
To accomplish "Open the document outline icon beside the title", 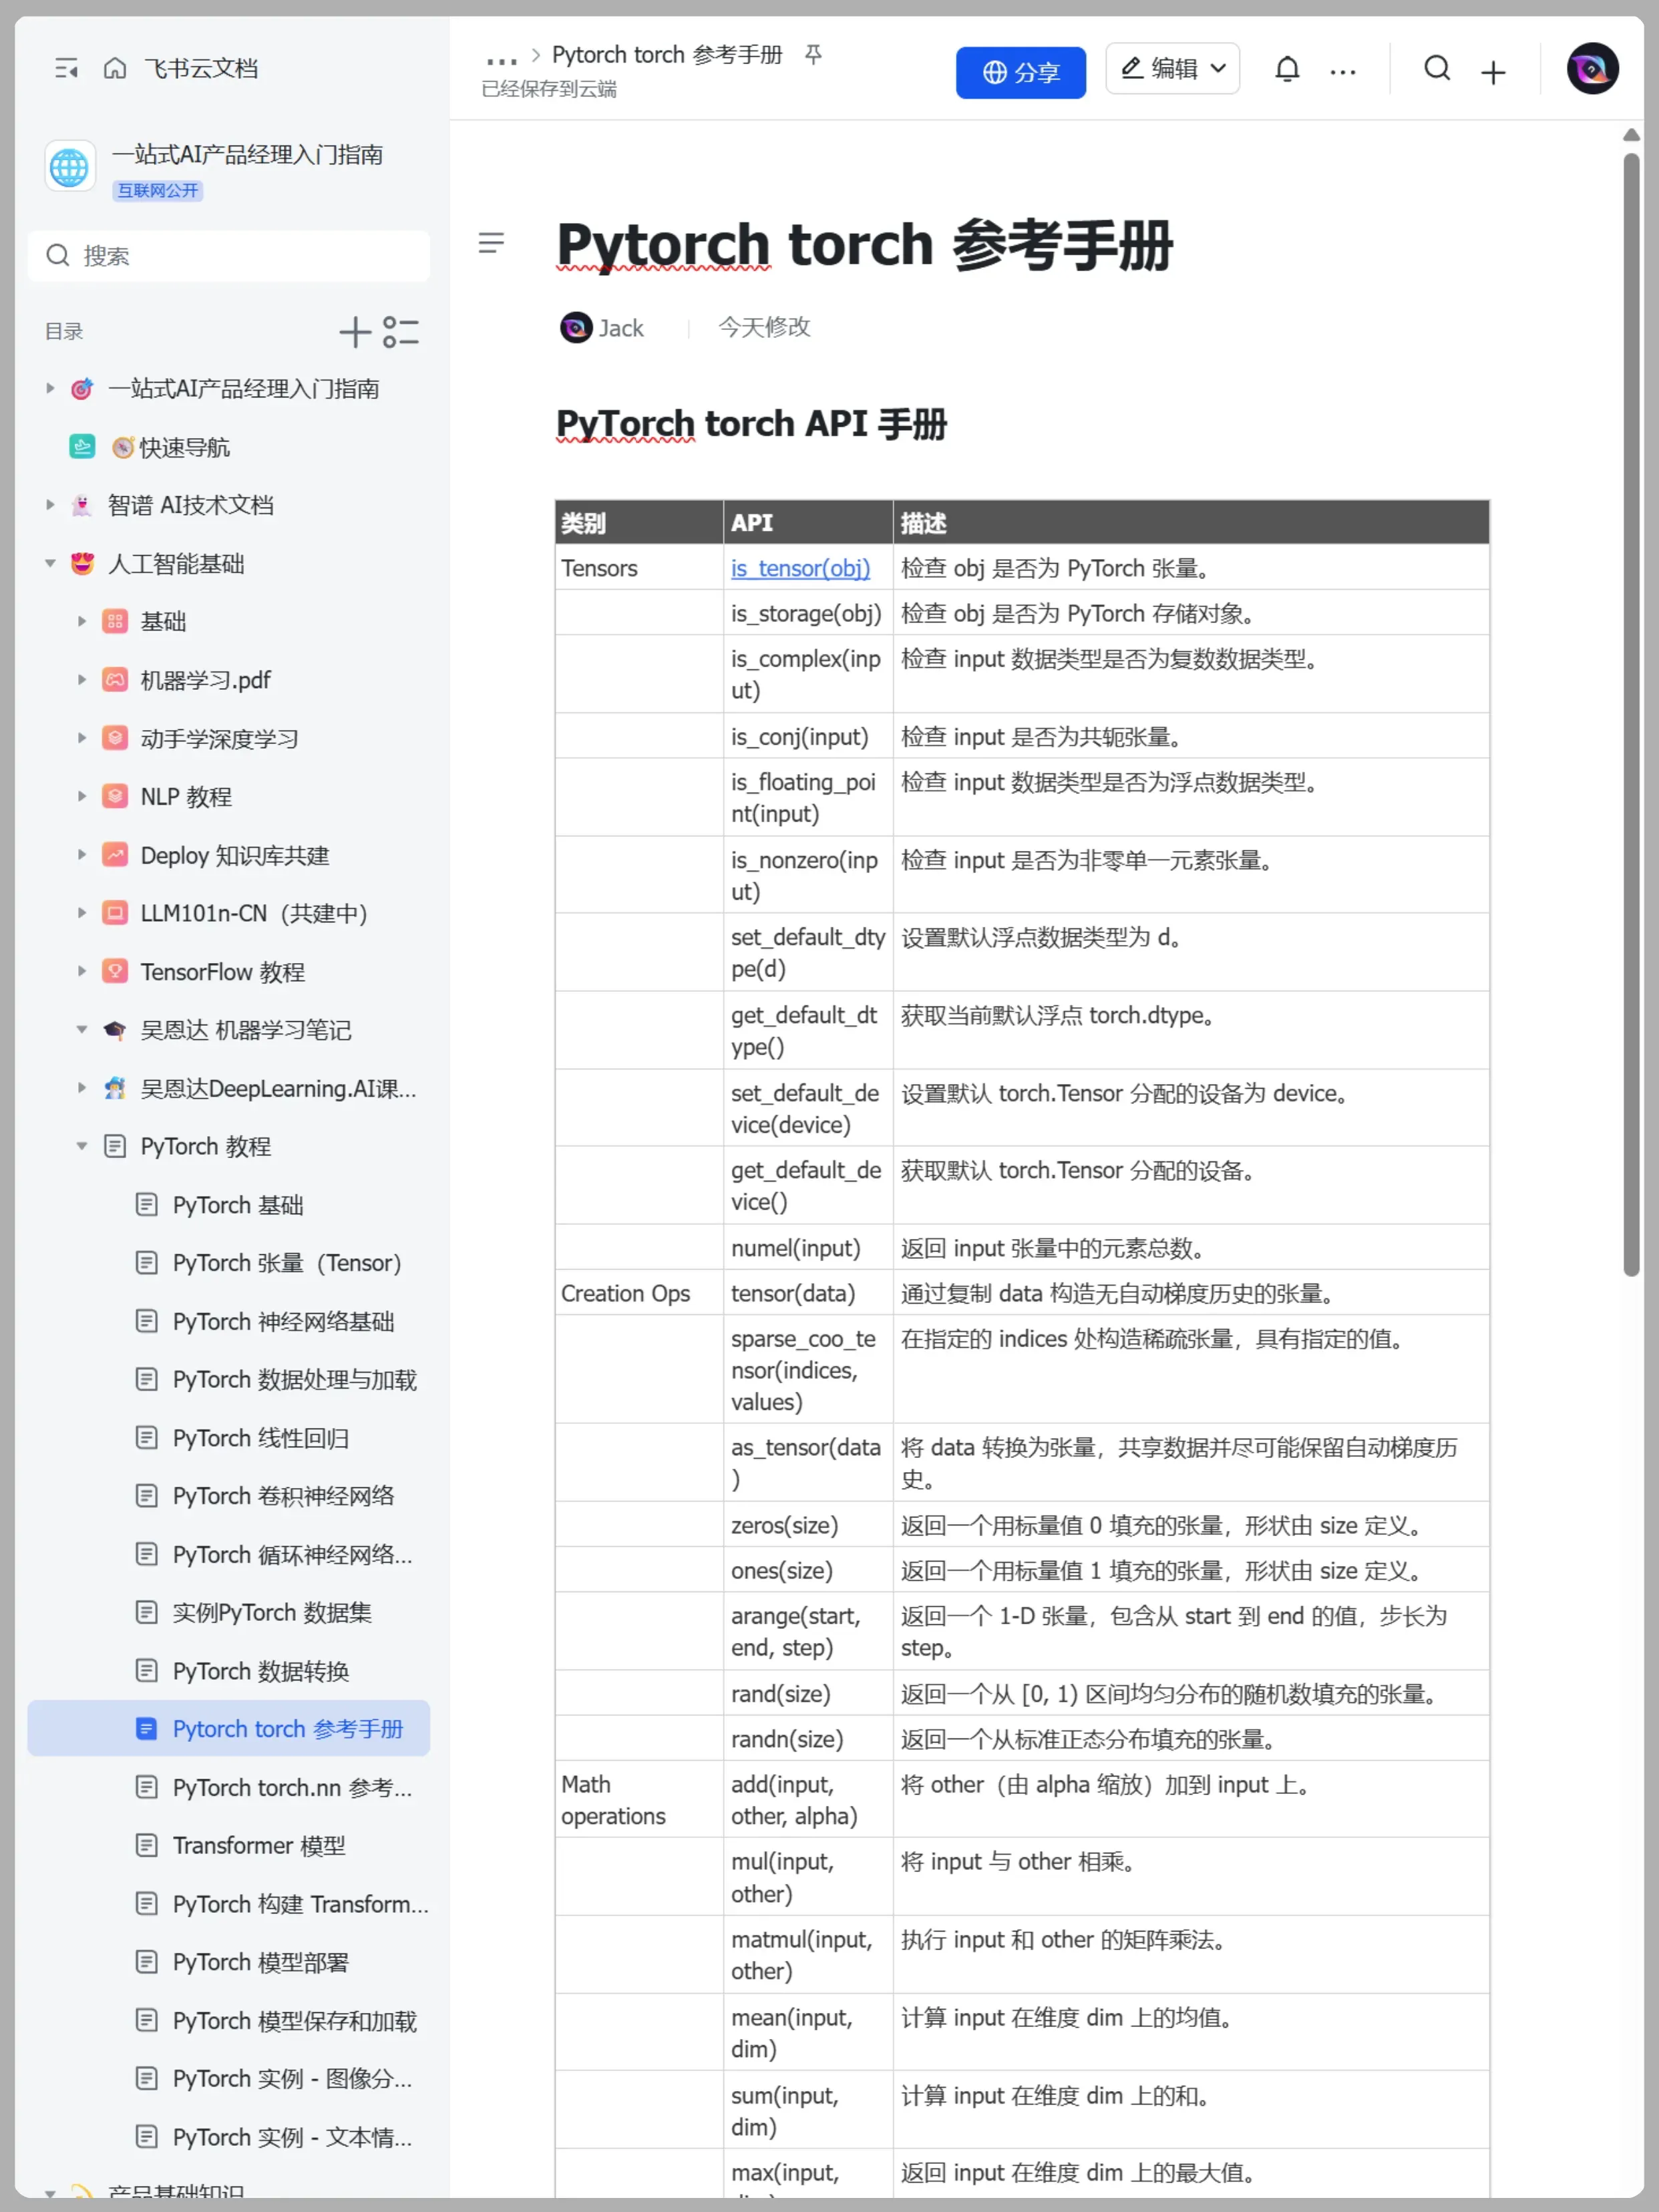I will pos(491,242).
